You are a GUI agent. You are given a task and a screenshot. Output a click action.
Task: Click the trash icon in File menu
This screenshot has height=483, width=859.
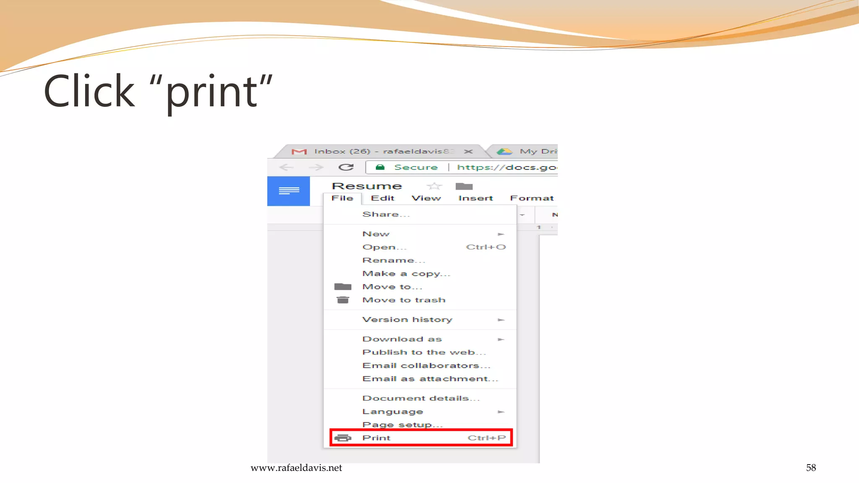(x=343, y=300)
